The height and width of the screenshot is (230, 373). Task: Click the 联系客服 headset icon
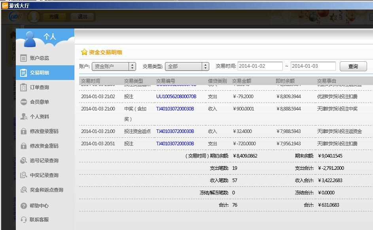(24, 220)
